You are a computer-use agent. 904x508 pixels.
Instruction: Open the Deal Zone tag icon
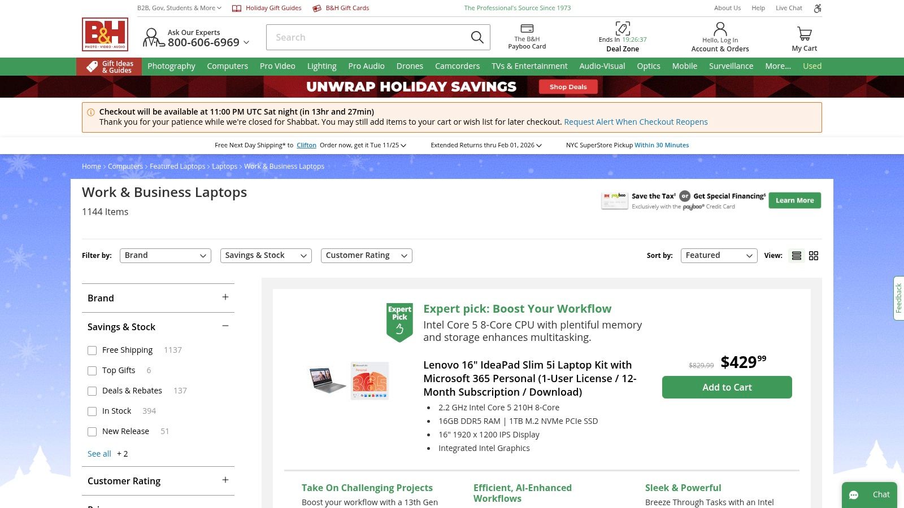click(623, 28)
